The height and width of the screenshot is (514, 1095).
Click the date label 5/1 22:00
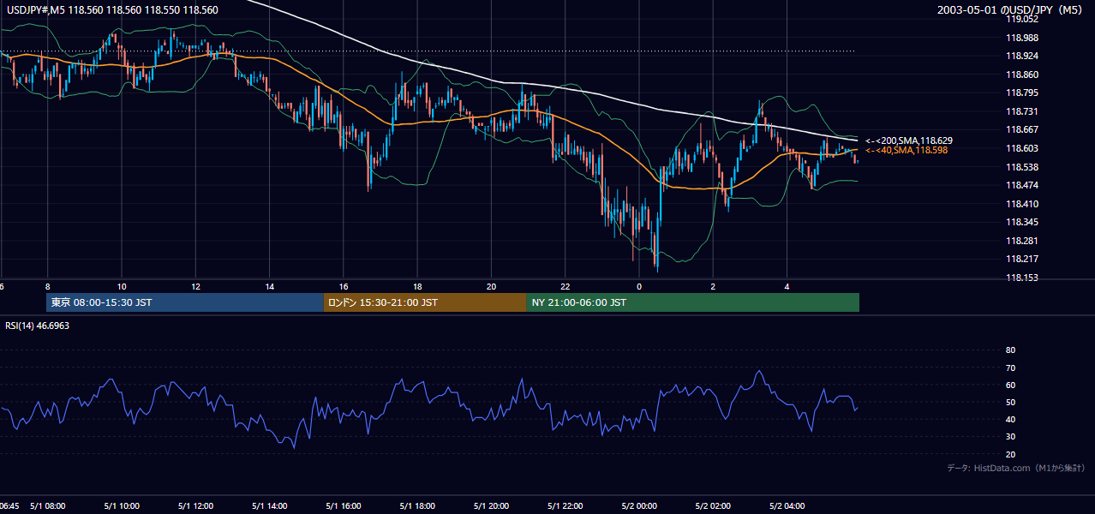tap(565, 505)
